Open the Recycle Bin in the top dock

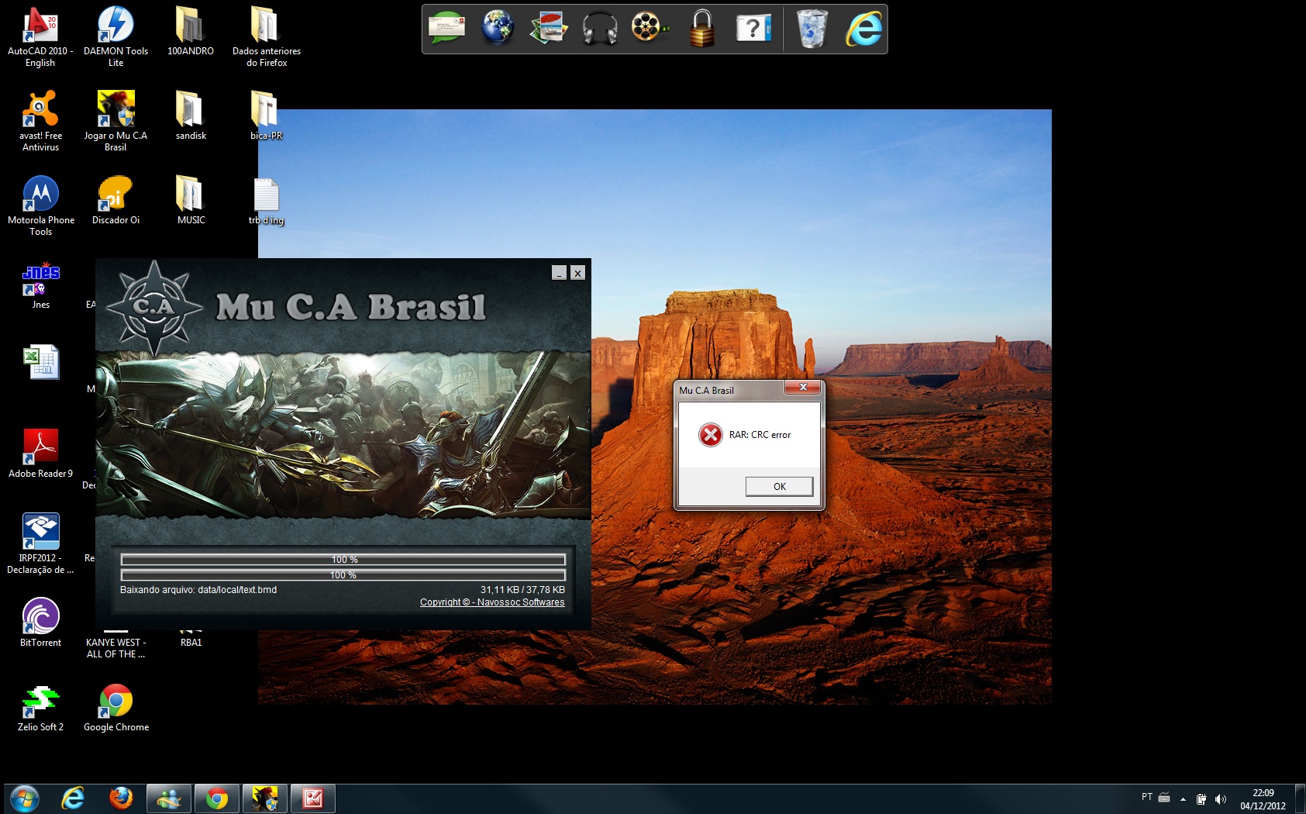(x=812, y=29)
